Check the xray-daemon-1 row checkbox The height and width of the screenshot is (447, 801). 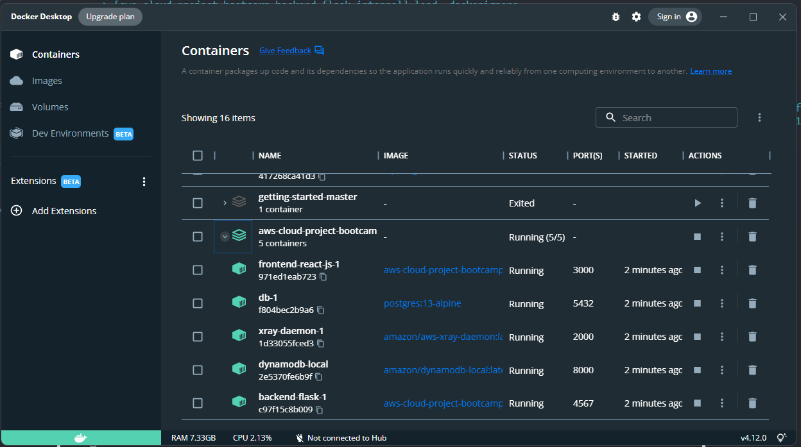coord(198,337)
